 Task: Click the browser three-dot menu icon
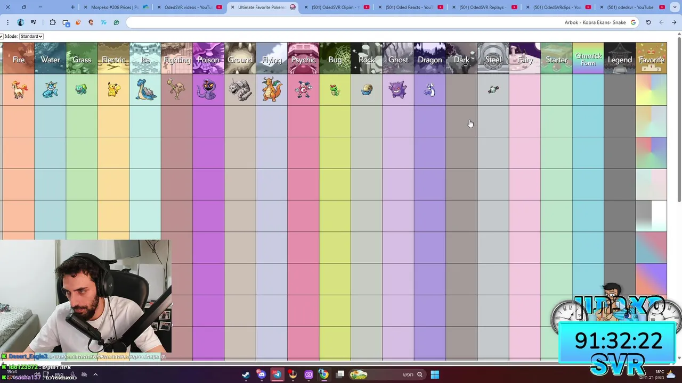coord(7,22)
